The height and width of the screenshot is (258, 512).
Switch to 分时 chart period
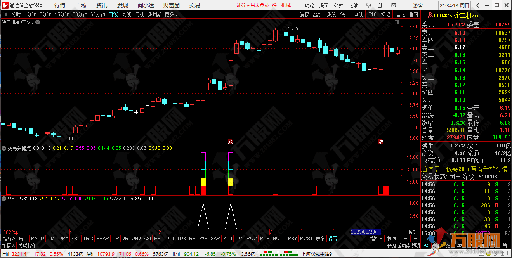[16, 14]
